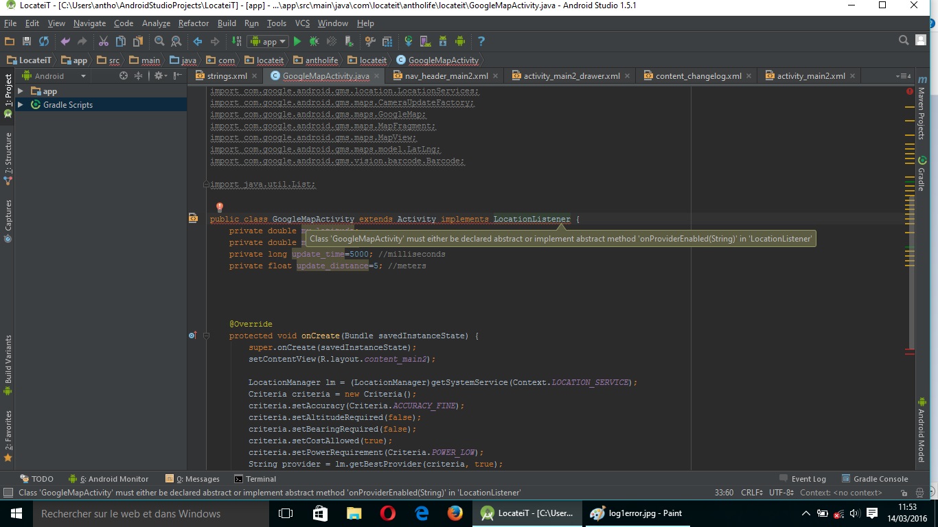Copy selection using toolbar copy icon
This screenshot has height=527, width=938.
coord(121,41)
